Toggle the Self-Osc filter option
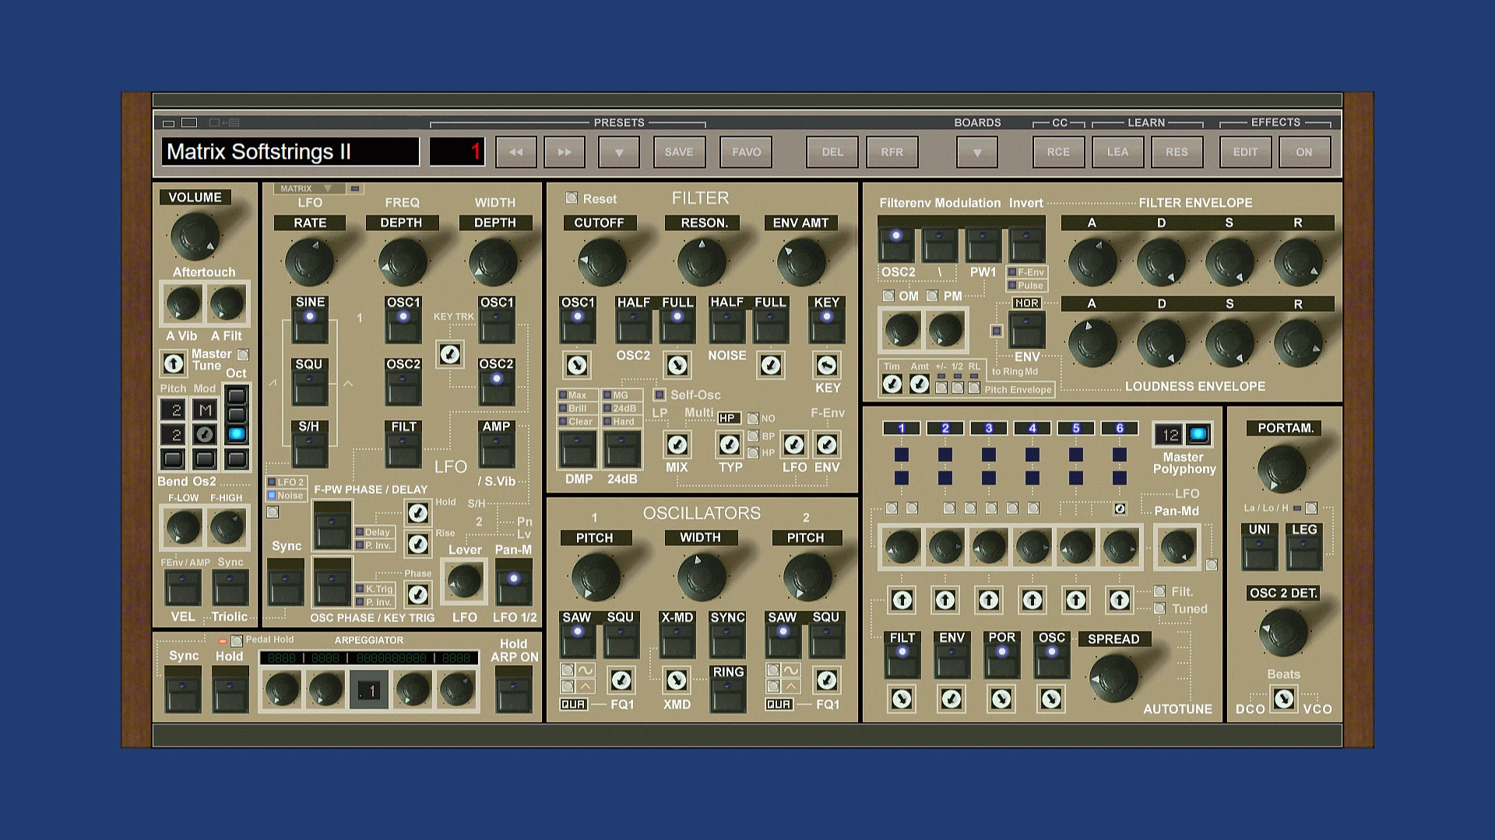Screen dimensions: 1495x840 (x=658, y=394)
